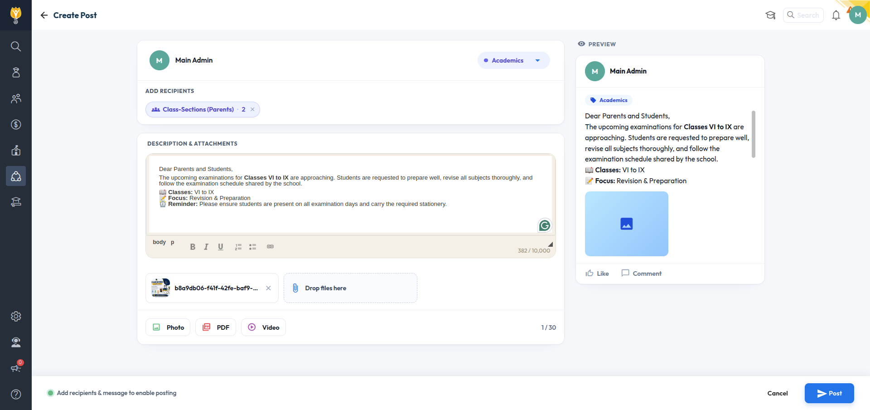Open the highlighted communication icon in the sidebar

[16, 176]
